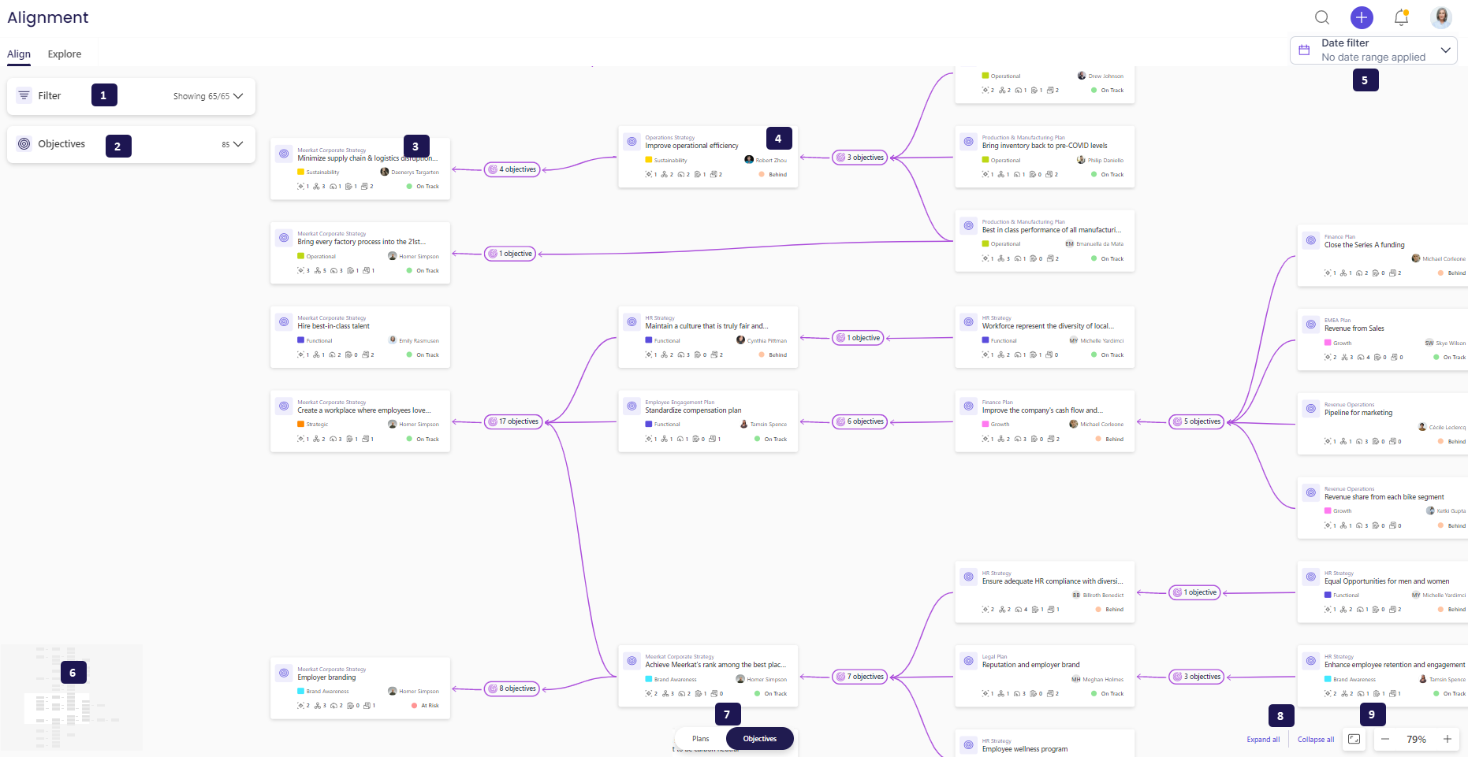Screen dimensions: 1468x757
Task: Open the search magnifier icon
Action: coord(1322,17)
